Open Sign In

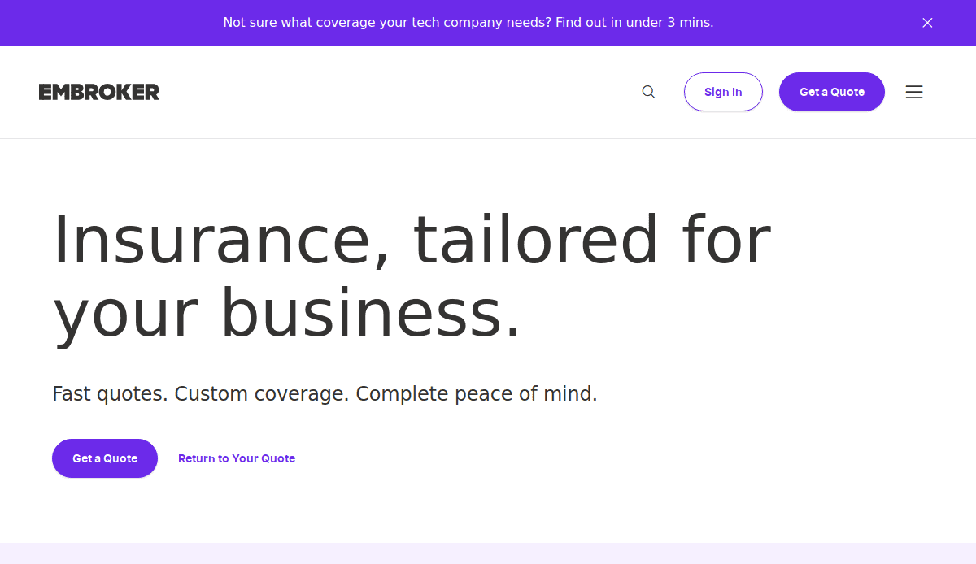pos(723,92)
